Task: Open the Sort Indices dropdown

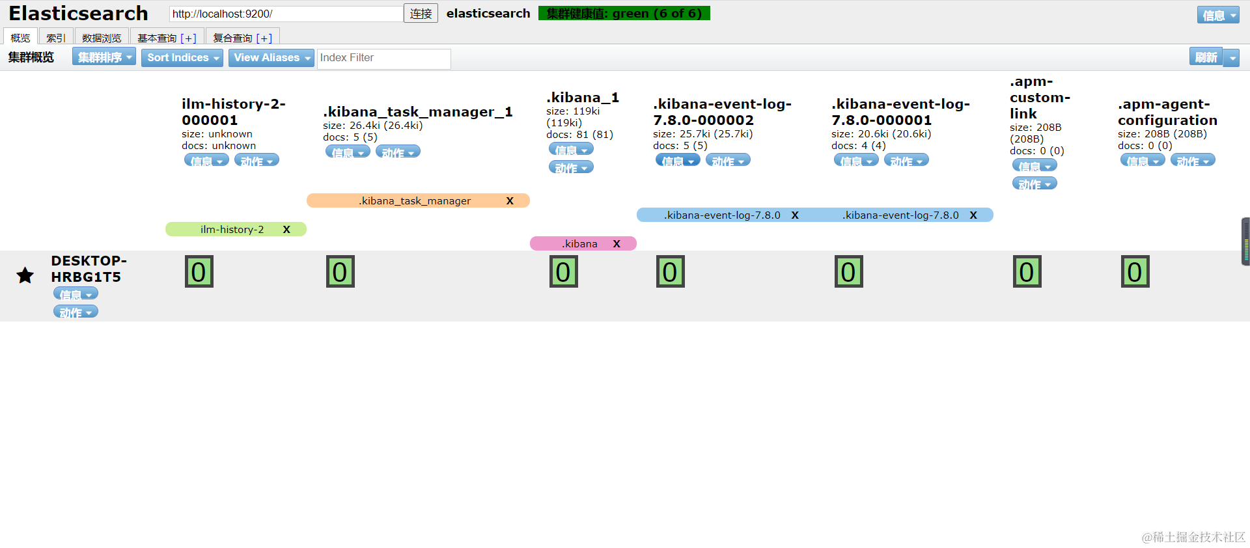Action: pos(182,57)
